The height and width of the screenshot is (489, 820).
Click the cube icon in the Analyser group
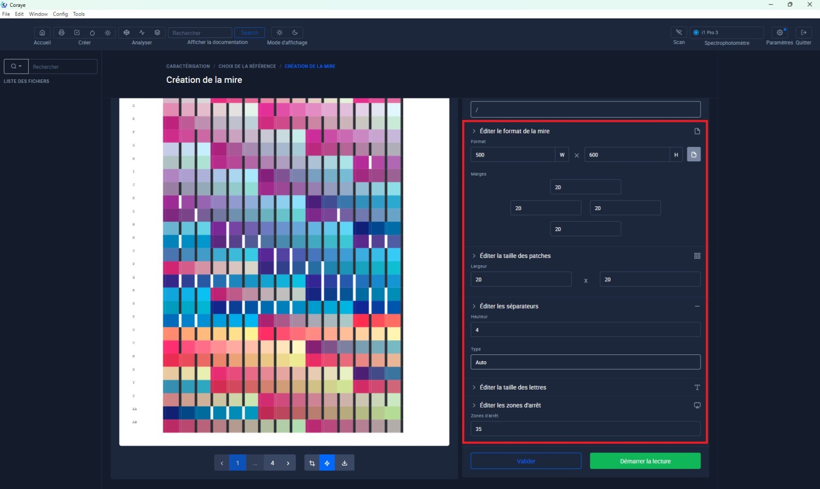click(x=126, y=33)
